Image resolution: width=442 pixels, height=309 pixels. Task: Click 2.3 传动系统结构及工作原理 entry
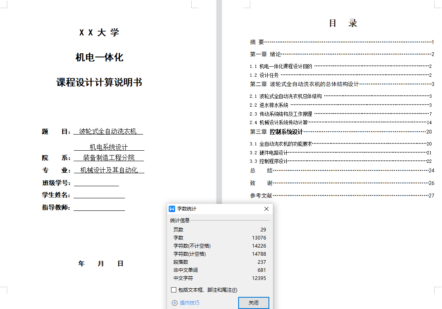coord(340,114)
